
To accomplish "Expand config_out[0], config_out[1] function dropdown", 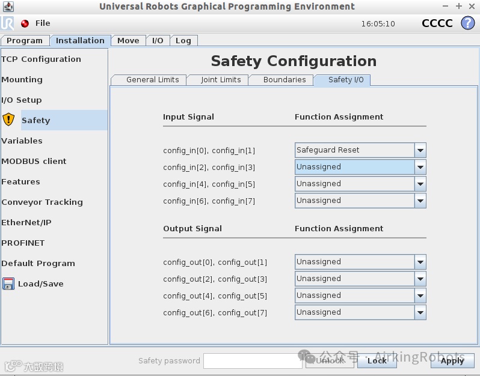I will point(420,262).
